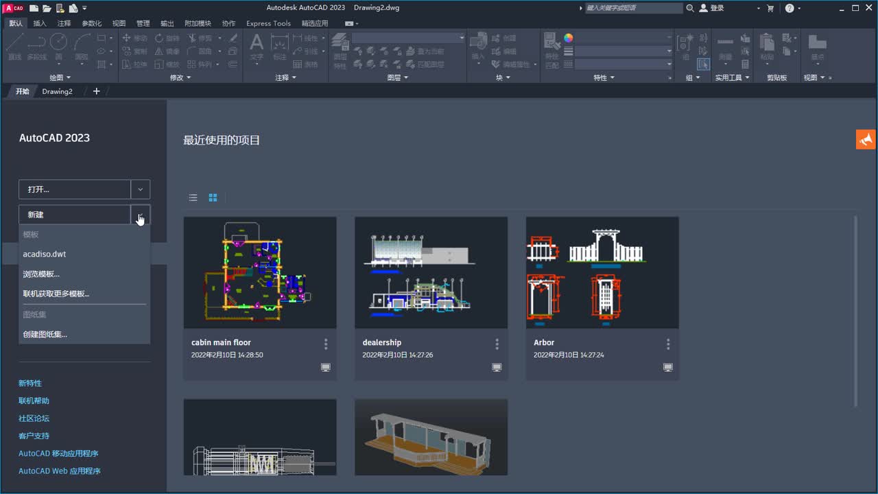Viewport: 878px width, 494px height.
Task: Select the Copy (复制) tool
Action: tap(134, 51)
